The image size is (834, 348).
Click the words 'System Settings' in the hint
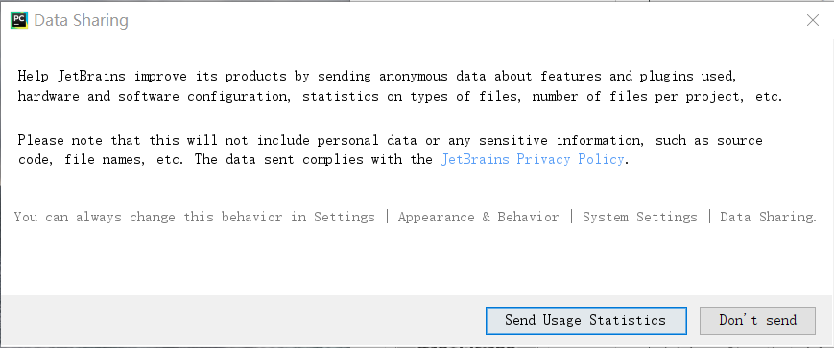coord(639,217)
